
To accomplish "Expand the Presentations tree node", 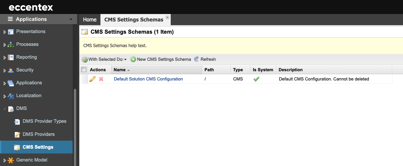I will pyautogui.click(x=4, y=32).
